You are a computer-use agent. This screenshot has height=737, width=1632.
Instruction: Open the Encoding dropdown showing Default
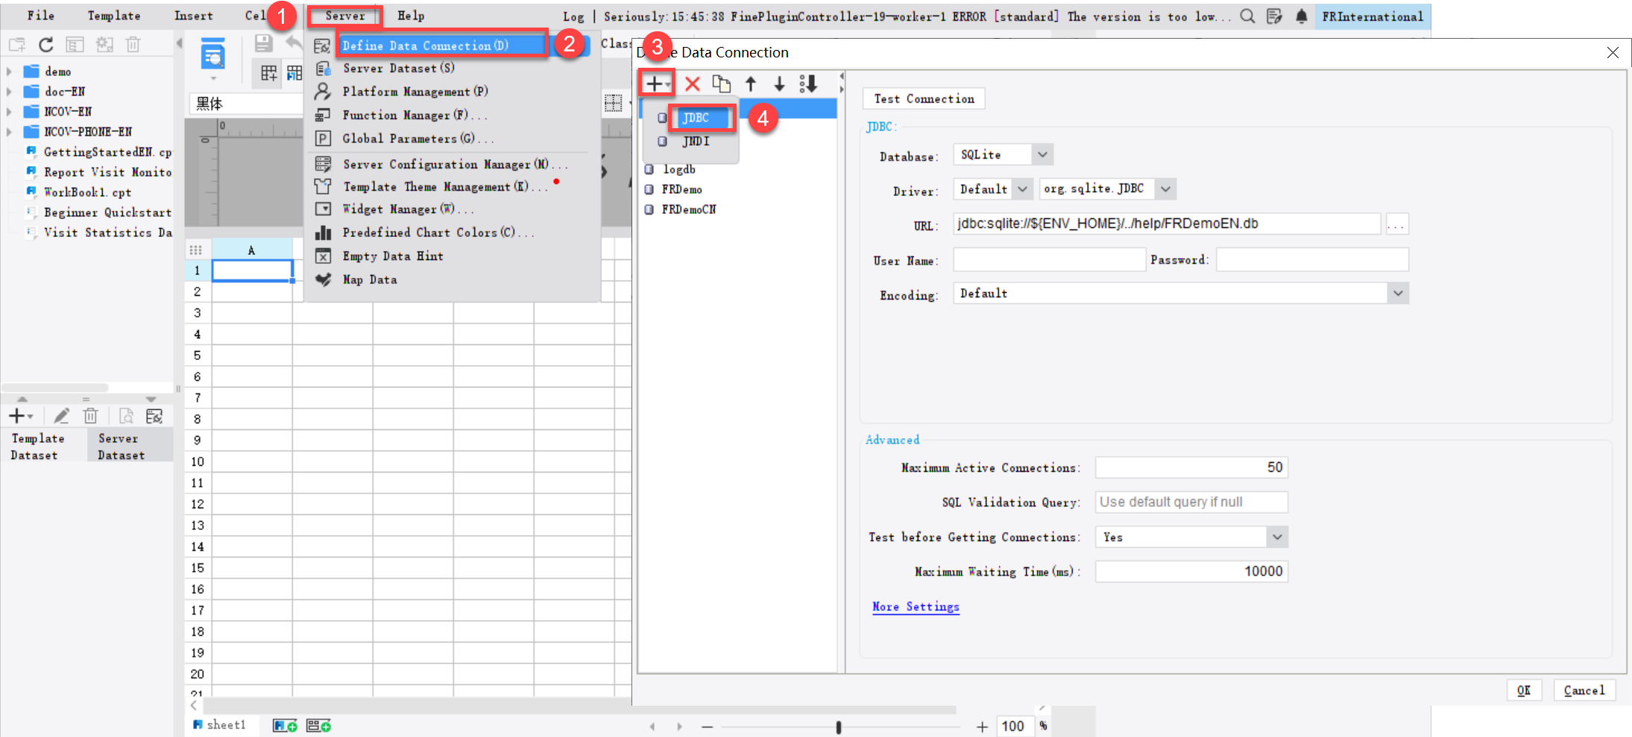pyautogui.click(x=1398, y=293)
